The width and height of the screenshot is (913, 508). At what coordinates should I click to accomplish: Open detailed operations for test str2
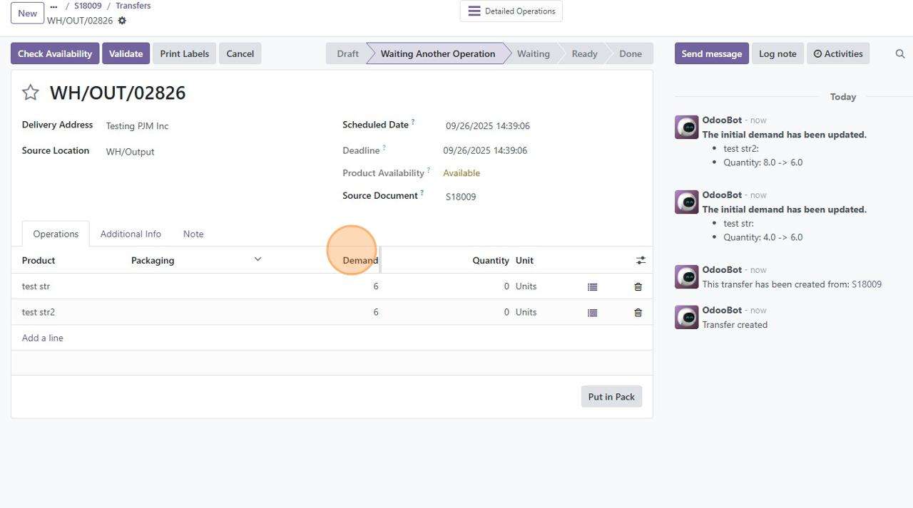[x=592, y=312]
